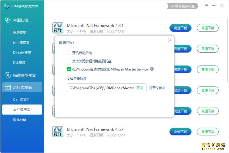Click 高速下载 for .Net Framework 4.6.2
Viewport: 229px width, 153px height.
click(x=181, y=132)
